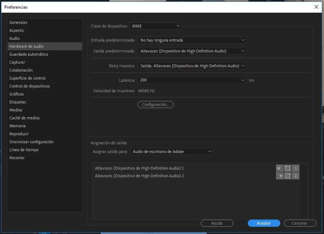Select Hardware de audio category
The width and height of the screenshot is (324, 234).
click(x=45, y=46)
